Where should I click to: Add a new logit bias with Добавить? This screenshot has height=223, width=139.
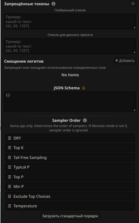(x=125, y=61)
